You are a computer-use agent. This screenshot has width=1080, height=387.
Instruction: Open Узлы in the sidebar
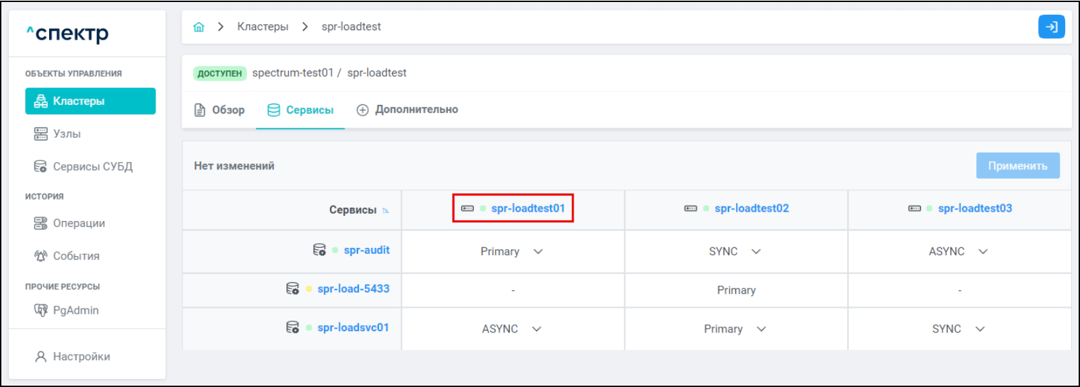(x=67, y=134)
